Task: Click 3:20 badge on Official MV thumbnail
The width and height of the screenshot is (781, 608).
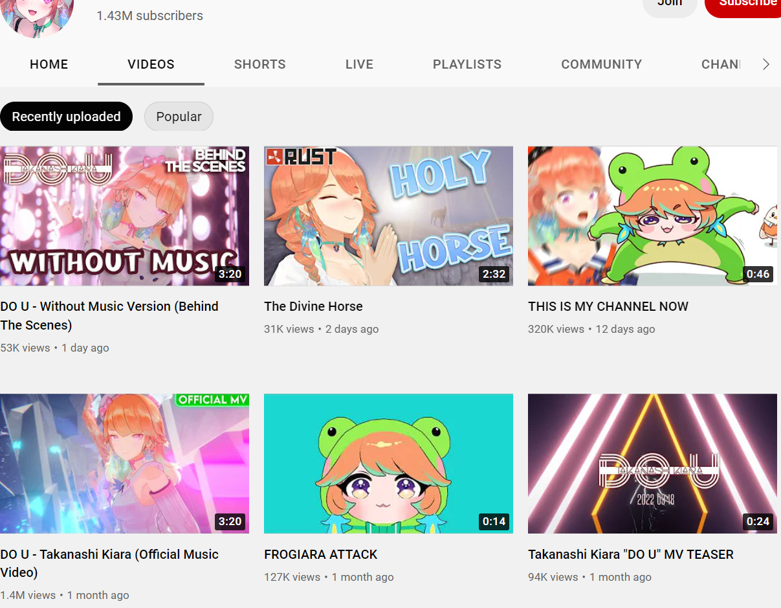Action: point(230,522)
